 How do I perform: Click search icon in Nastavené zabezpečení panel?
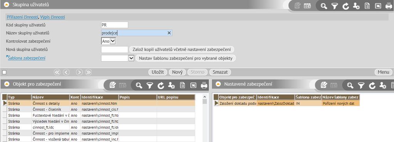(x=350, y=85)
